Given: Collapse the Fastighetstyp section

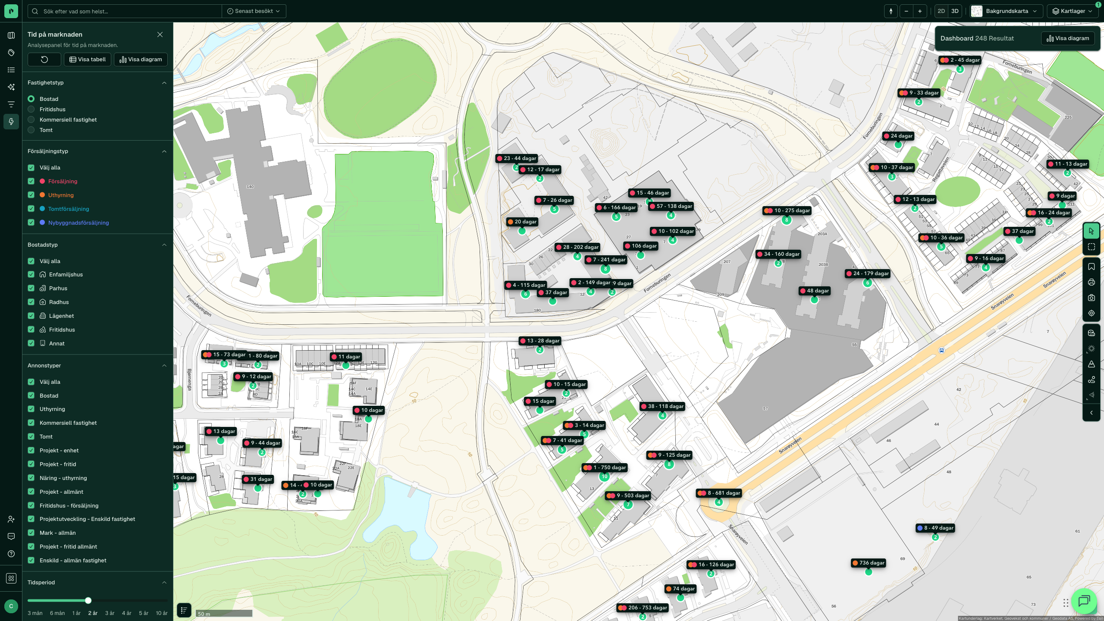Looking at the screenshot, I should click(x=164, y=83).
